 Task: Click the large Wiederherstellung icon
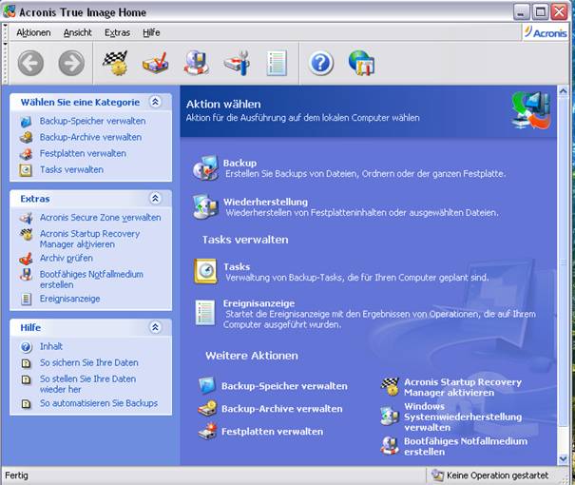[x=205, y=207]
